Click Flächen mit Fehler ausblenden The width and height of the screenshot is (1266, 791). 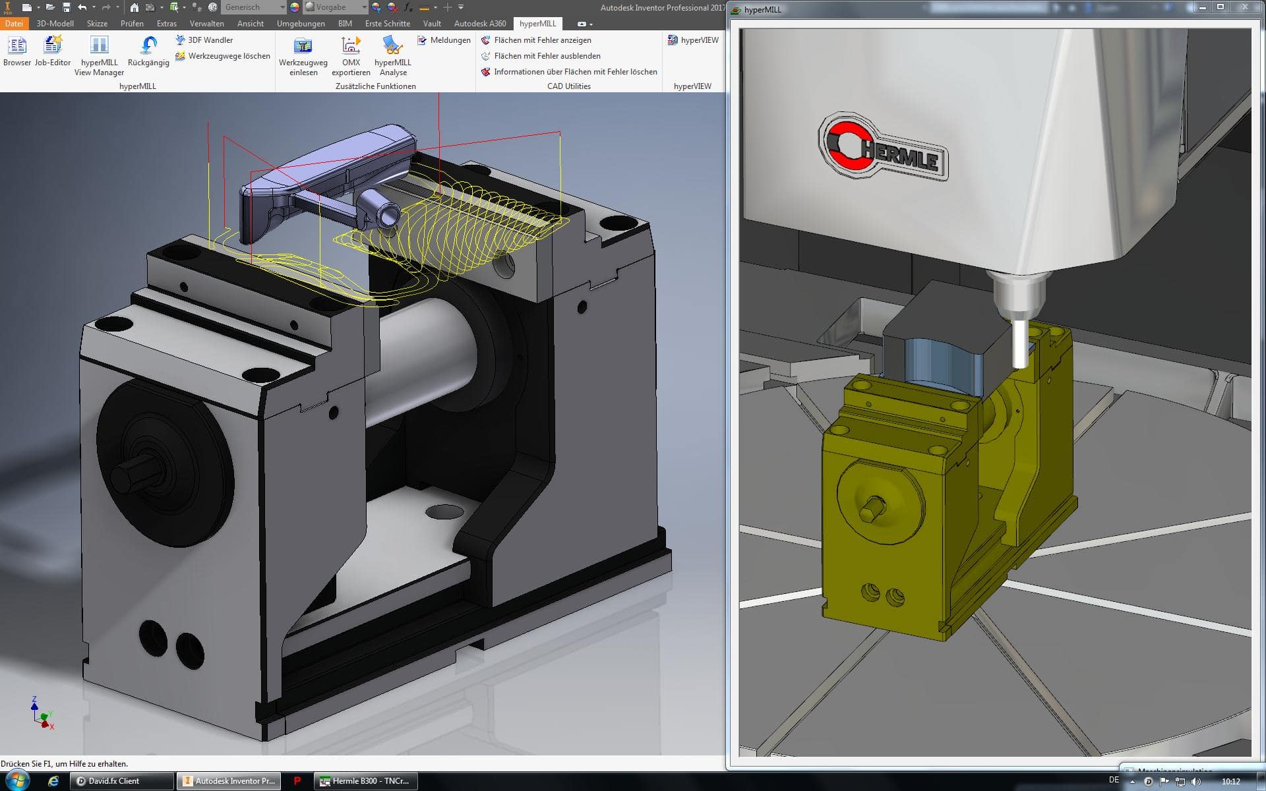[x=541, y=56]
